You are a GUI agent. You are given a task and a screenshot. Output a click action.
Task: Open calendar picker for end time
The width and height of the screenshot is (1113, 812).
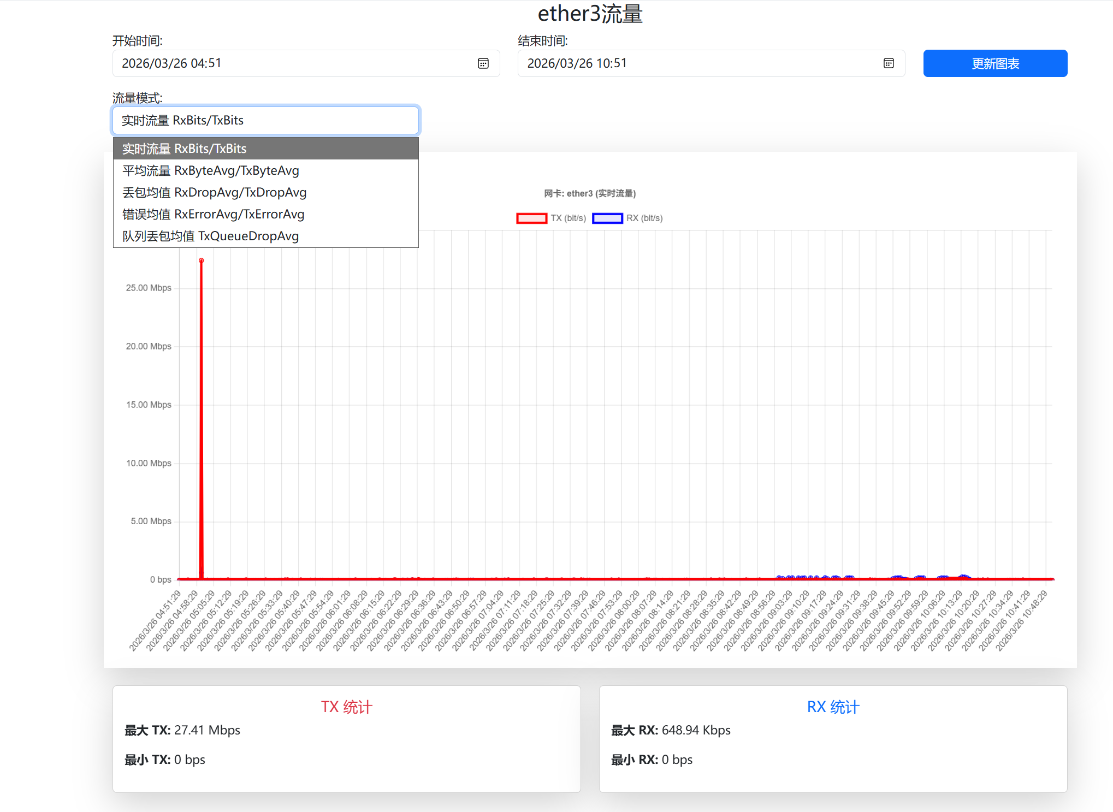pyautogui.click(x=889, y=63)
